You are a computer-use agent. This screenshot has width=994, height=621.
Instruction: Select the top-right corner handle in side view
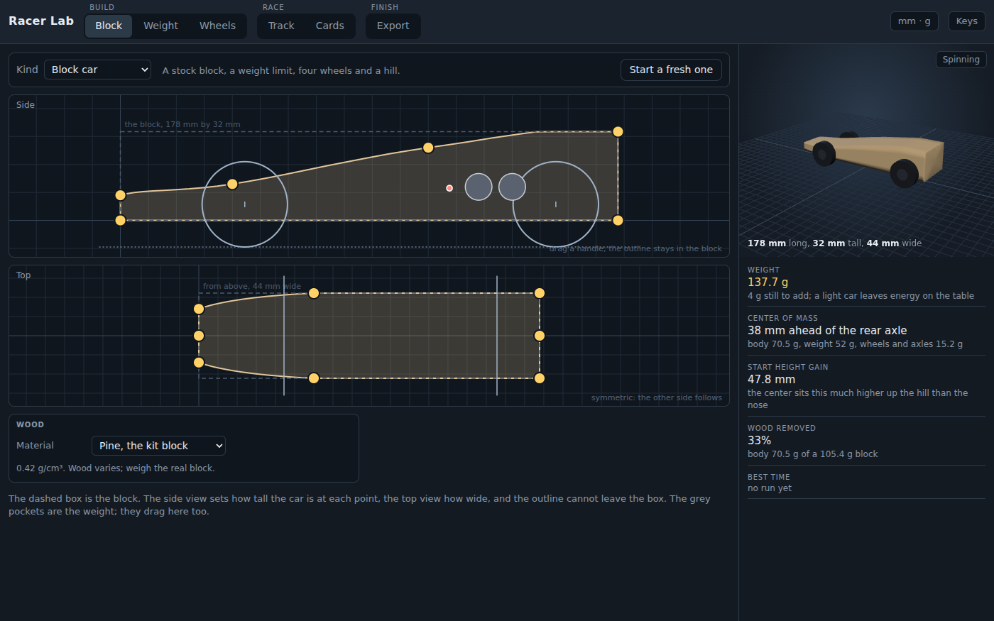point(618,131)
